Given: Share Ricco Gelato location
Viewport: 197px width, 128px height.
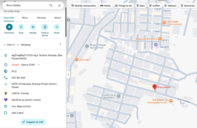Looking at the screenshot, I should (57, 27).
